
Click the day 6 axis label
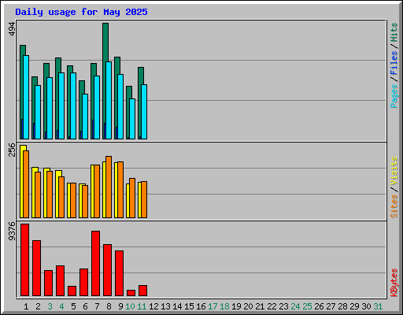pyautogui.click(x=85, y=306)
